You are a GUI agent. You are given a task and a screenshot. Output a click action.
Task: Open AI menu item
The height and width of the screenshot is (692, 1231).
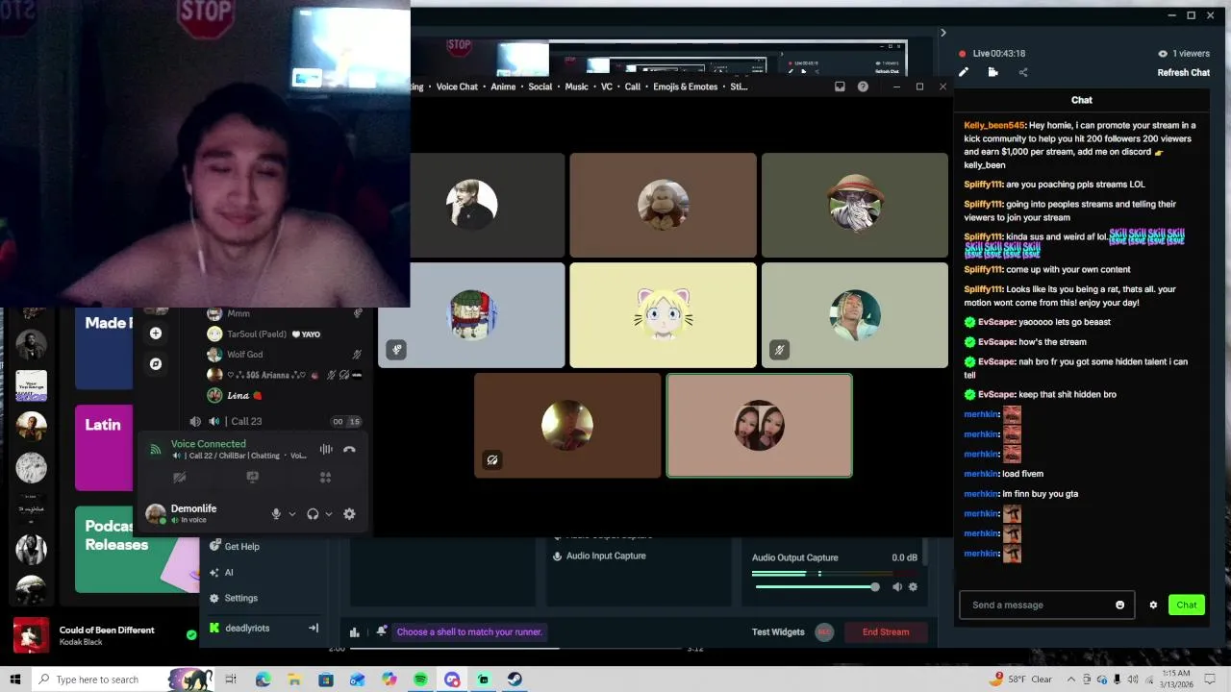228,572
